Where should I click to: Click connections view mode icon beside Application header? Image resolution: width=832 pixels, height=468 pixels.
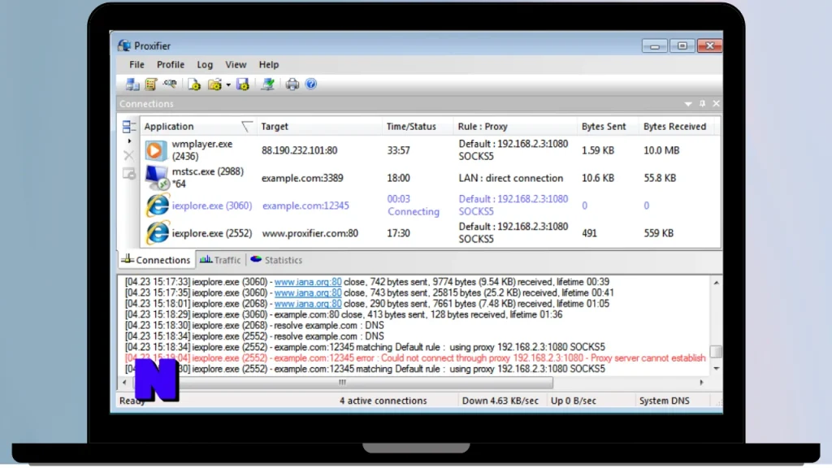(129, 126)
